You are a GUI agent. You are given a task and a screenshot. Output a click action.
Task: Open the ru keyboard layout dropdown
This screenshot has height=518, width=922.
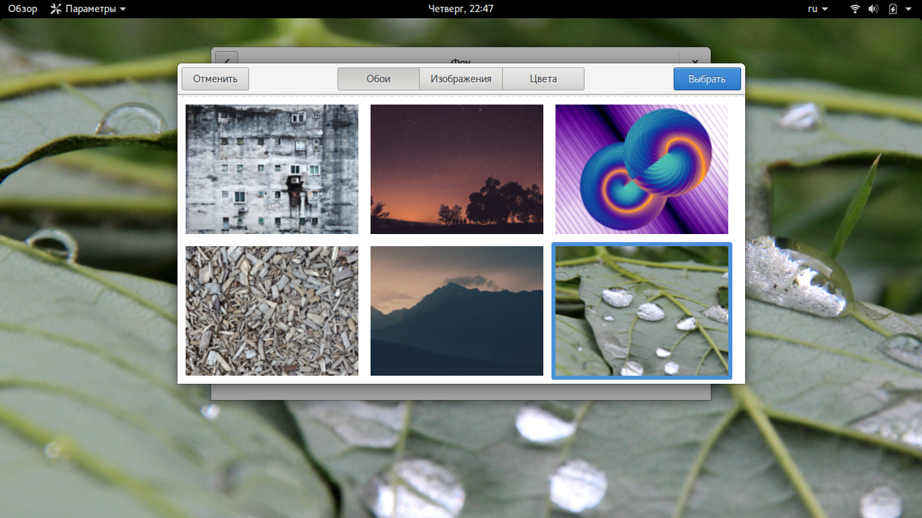coord(817,9)
